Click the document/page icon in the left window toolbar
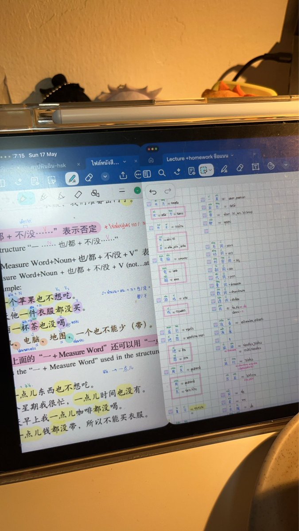 tap(35, 181)
